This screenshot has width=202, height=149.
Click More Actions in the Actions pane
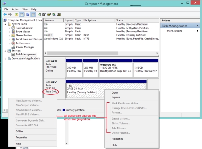tap(175, 31)
